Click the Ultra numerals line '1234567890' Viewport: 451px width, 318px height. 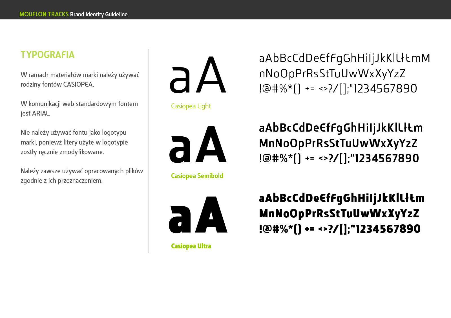click(x=340, y=229)
